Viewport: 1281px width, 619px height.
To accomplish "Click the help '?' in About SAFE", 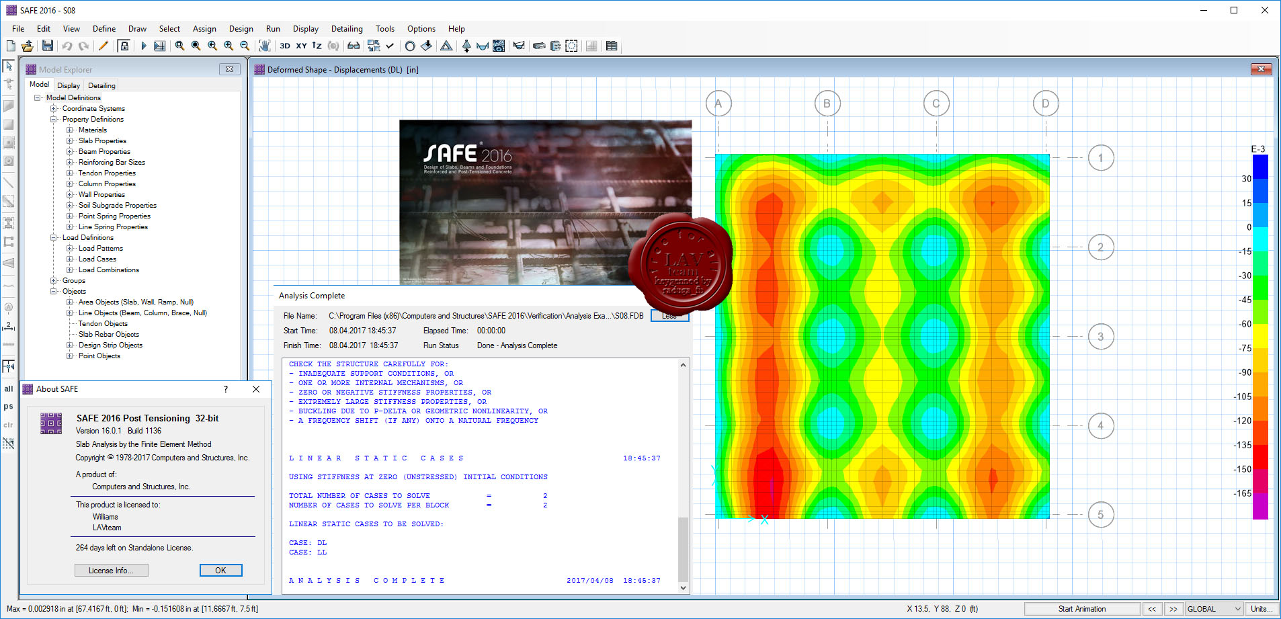I will click(226, 389).
